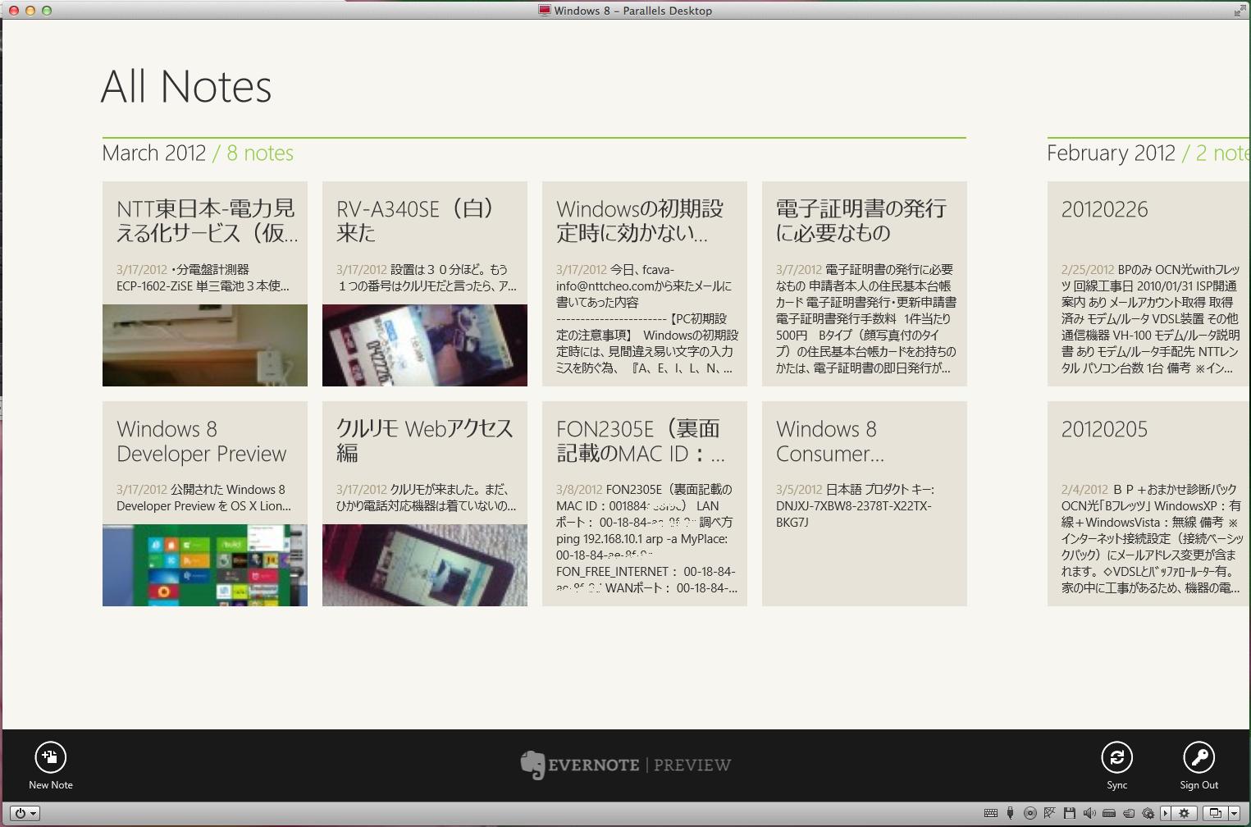Screen dimensions: 1251x827
Task: Click the 3/8/2012 date on FON2305E note
Action: click(x=579, y=490)
